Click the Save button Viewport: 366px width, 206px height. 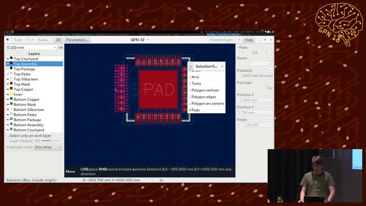18,39
